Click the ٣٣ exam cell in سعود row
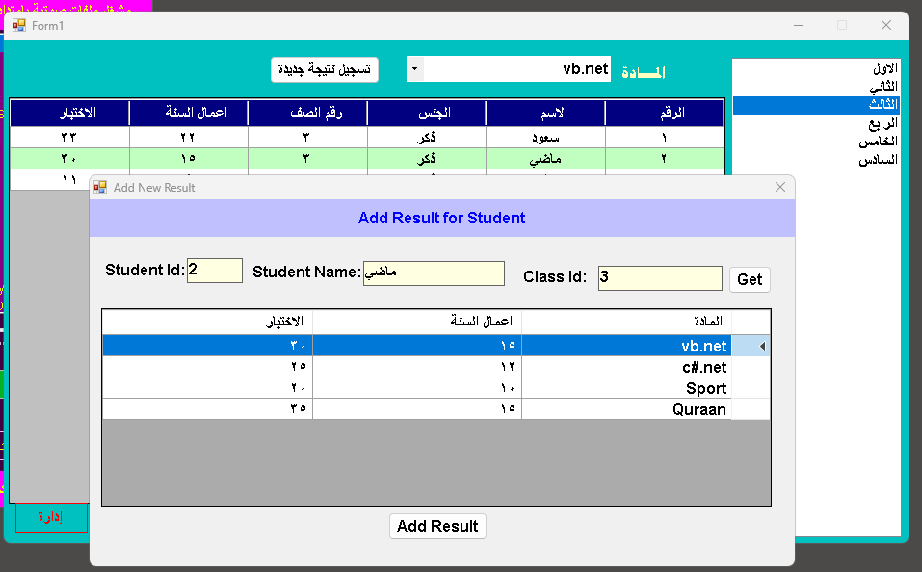 69,138
